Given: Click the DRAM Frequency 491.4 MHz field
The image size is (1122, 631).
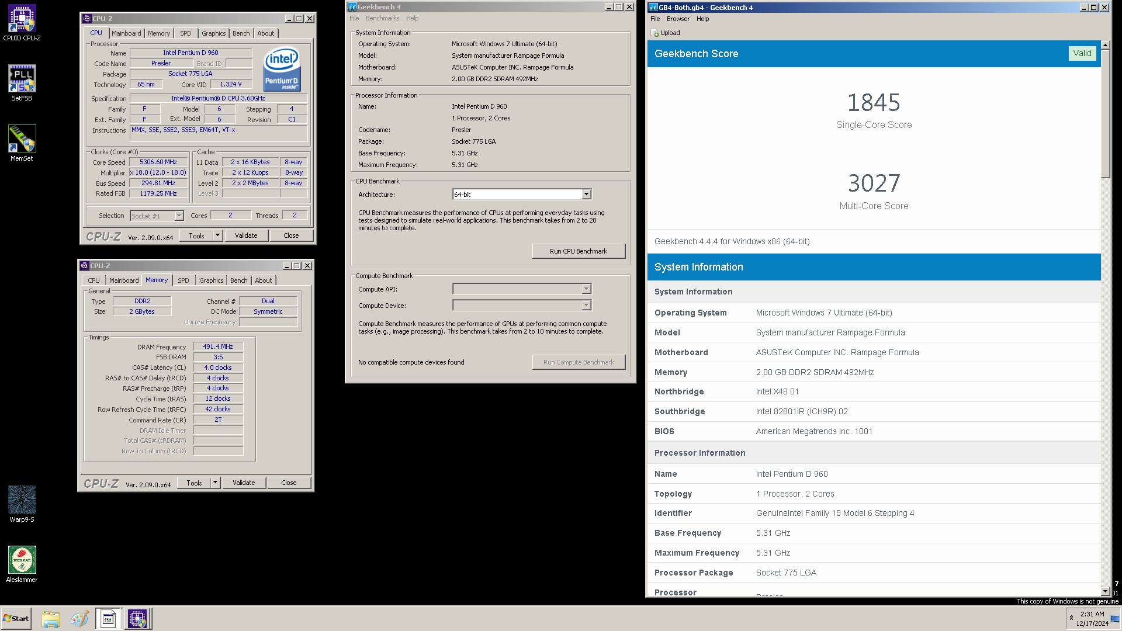Looking at the screenshot, I should [218, 346].
